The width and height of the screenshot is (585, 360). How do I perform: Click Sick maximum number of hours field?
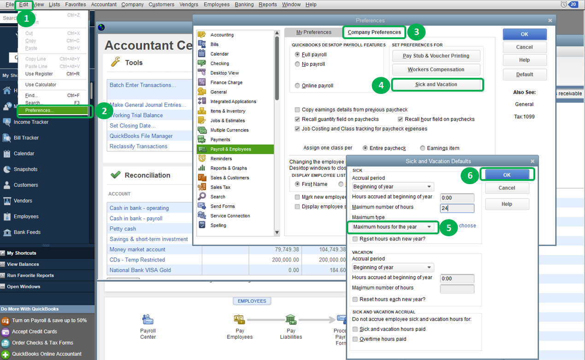(457, 208)
